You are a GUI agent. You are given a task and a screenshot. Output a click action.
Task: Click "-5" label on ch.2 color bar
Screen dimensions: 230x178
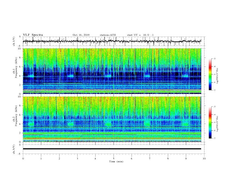coord(214,122)
